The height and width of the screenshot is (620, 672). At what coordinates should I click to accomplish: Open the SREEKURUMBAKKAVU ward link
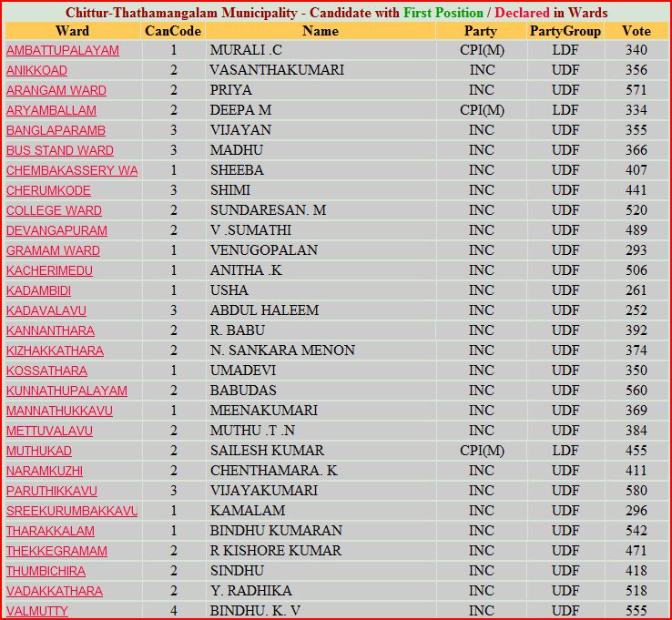coord(72,511)
